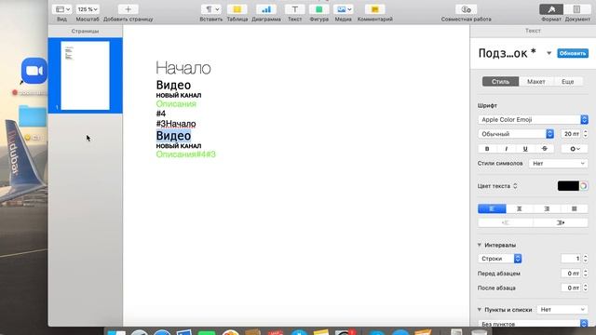
Task: Click green text Описания
Action: (x=176, y=103)
